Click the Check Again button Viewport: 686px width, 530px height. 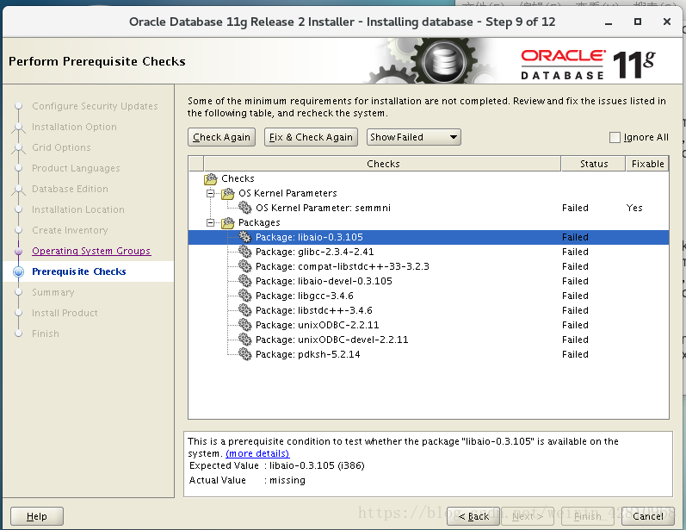[x=221, y=137]
